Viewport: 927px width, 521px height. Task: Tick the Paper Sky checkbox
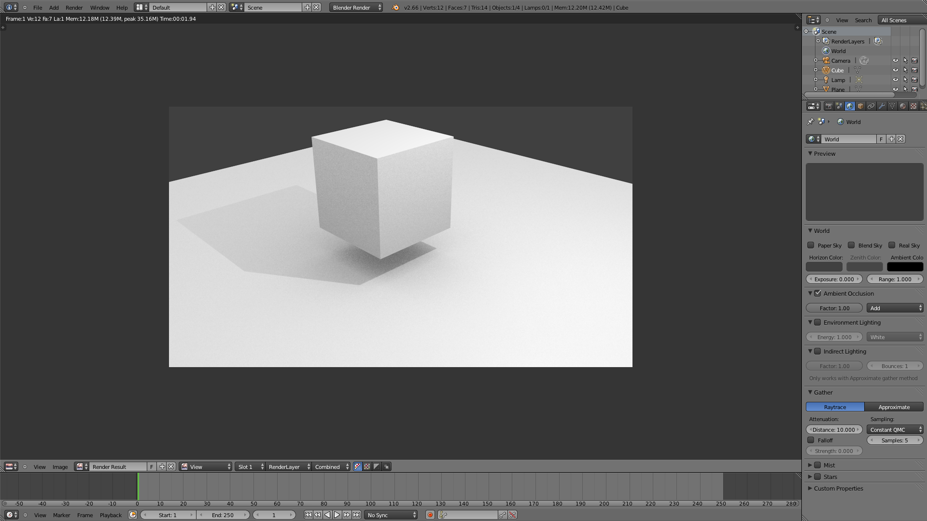click(811, 245)
